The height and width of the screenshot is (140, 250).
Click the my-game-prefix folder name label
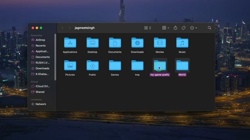(160, 75)
